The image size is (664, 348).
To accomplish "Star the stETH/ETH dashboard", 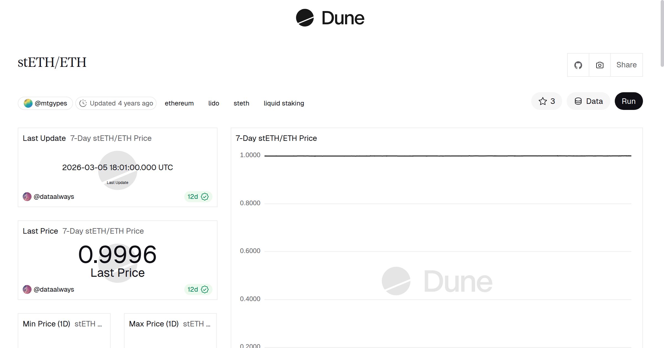I will click(x=543, y=101).
